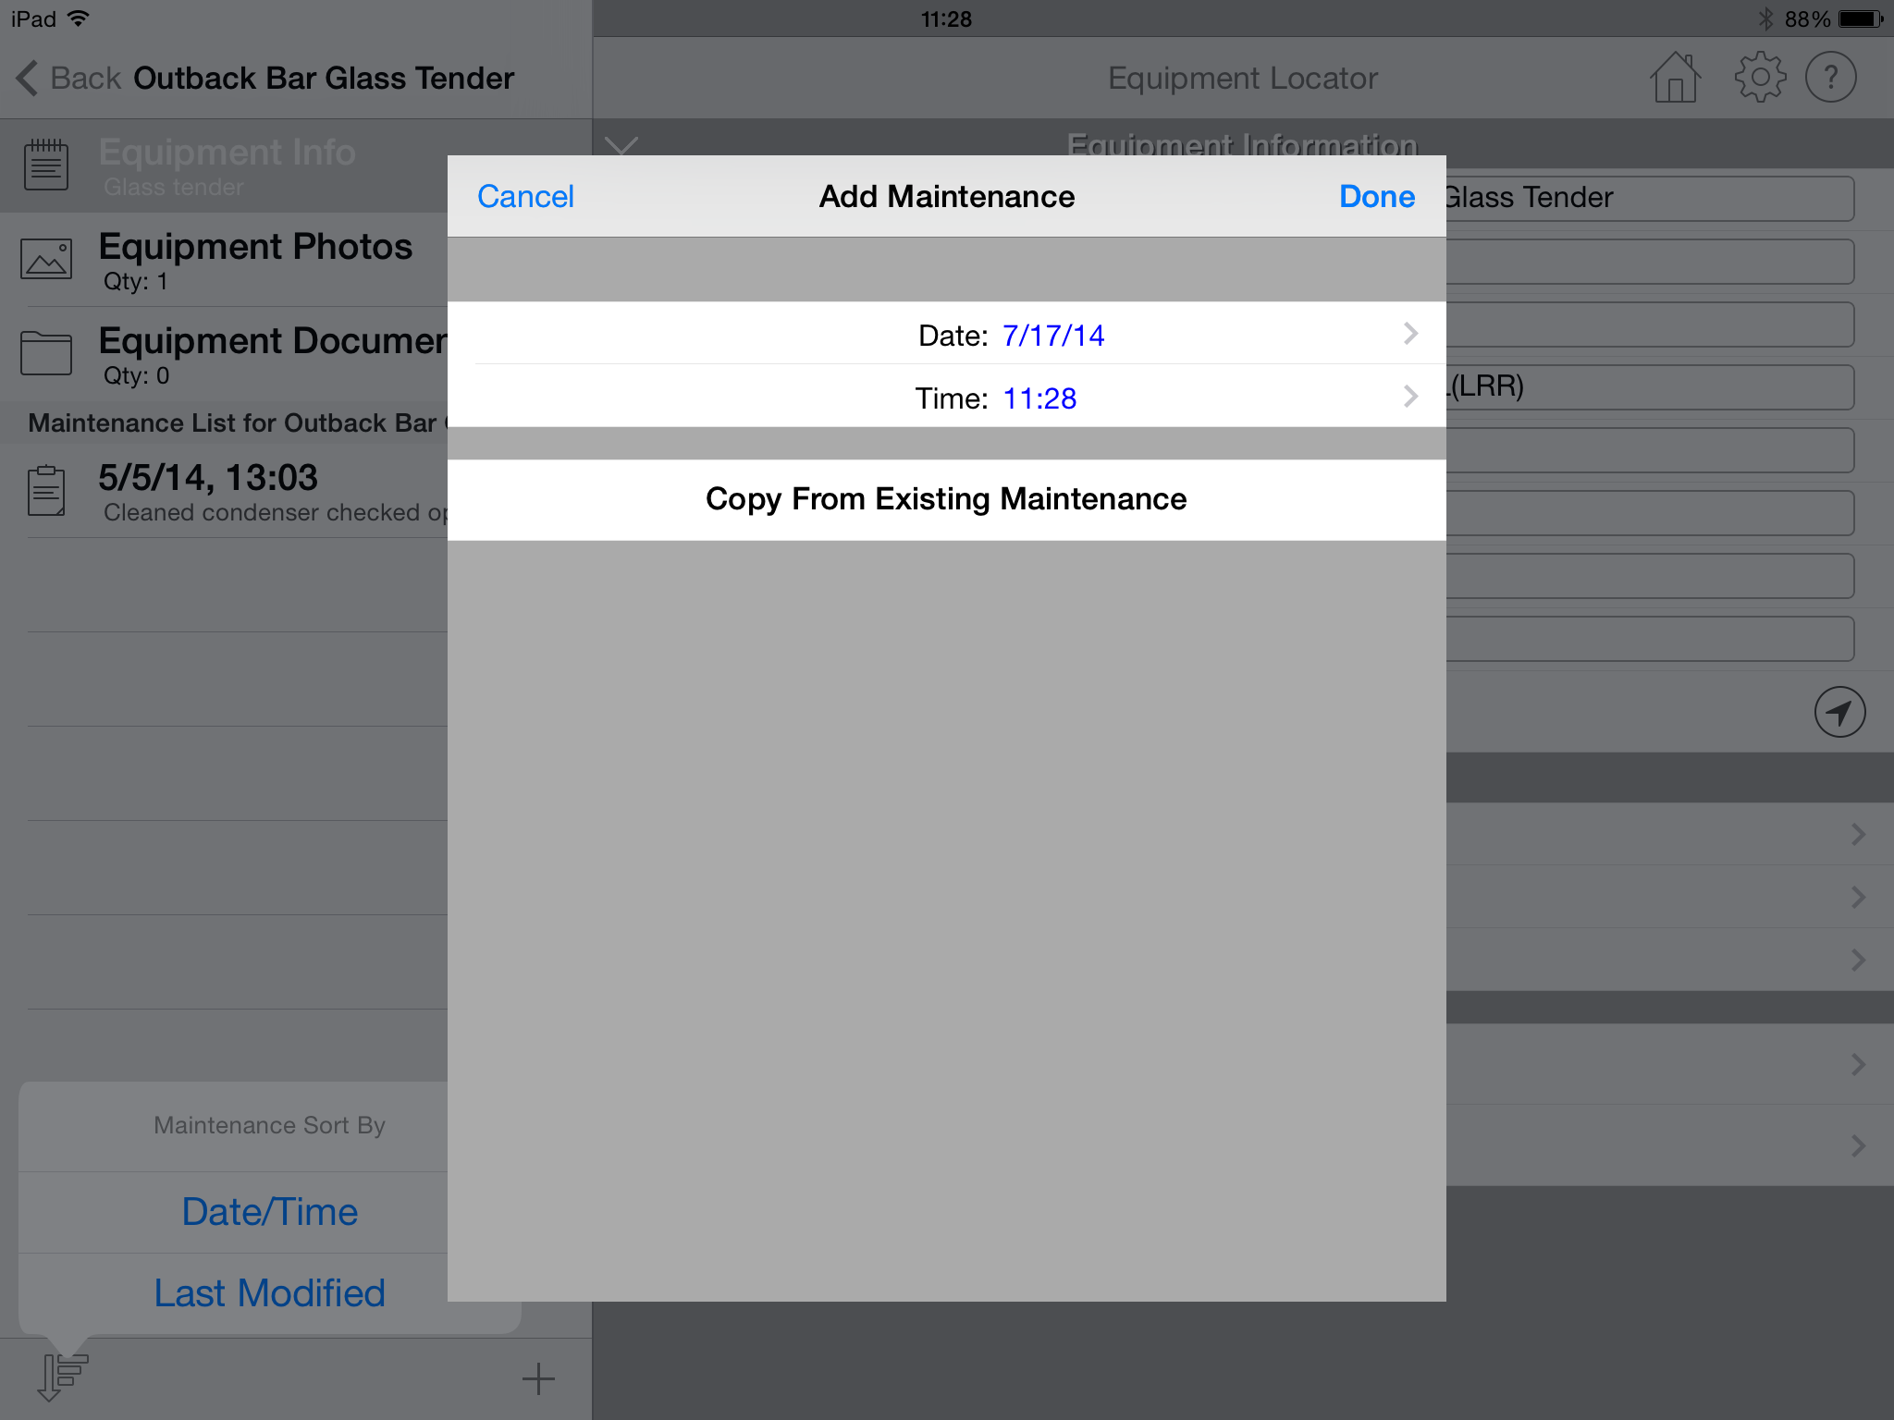Tap the plus icon to add maintenance

538,1378
